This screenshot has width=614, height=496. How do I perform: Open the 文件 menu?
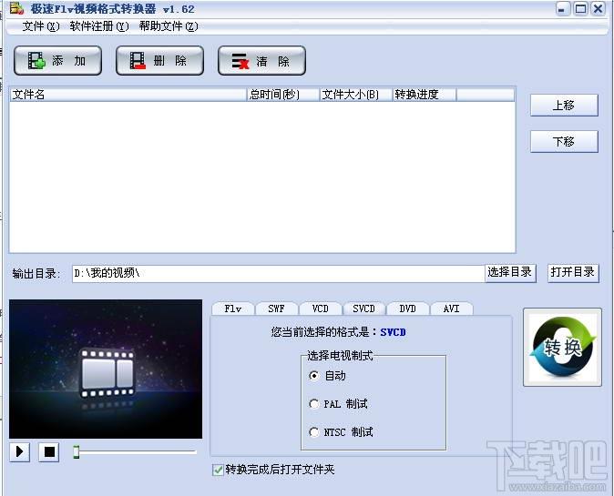point(41,26)
